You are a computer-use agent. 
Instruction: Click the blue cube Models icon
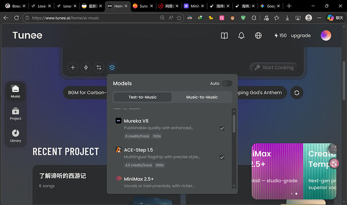(112, 67)
